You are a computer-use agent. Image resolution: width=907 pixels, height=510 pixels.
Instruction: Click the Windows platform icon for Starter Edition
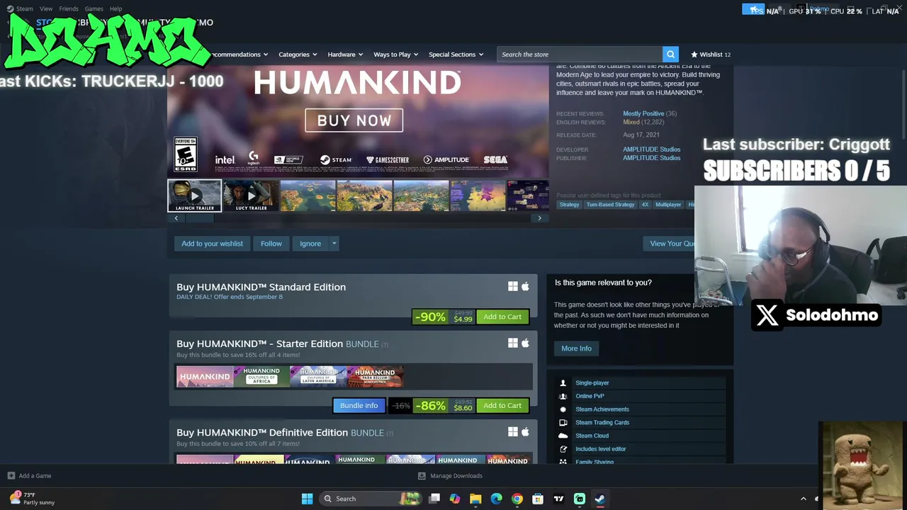click(513, 343)
